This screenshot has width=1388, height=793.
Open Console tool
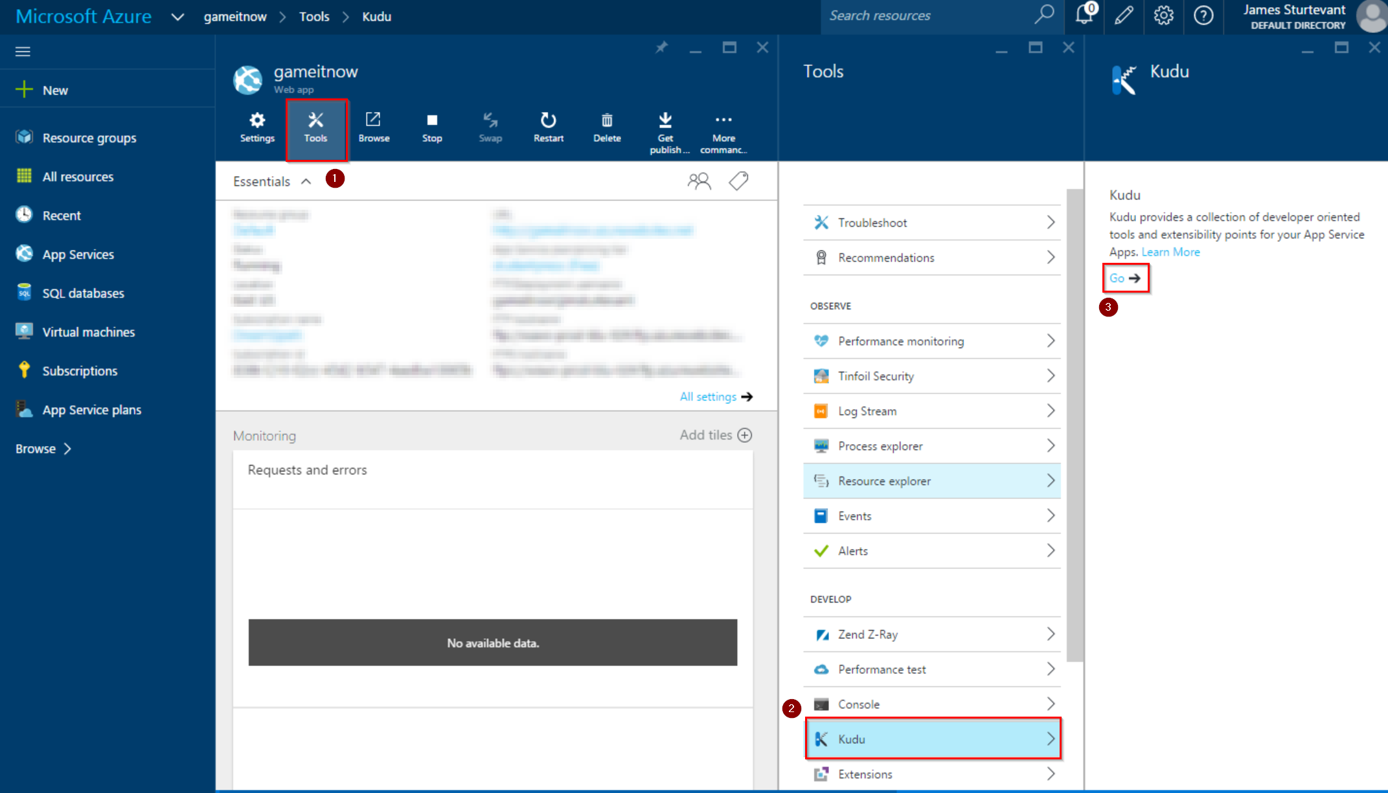[x=931, y=704]
